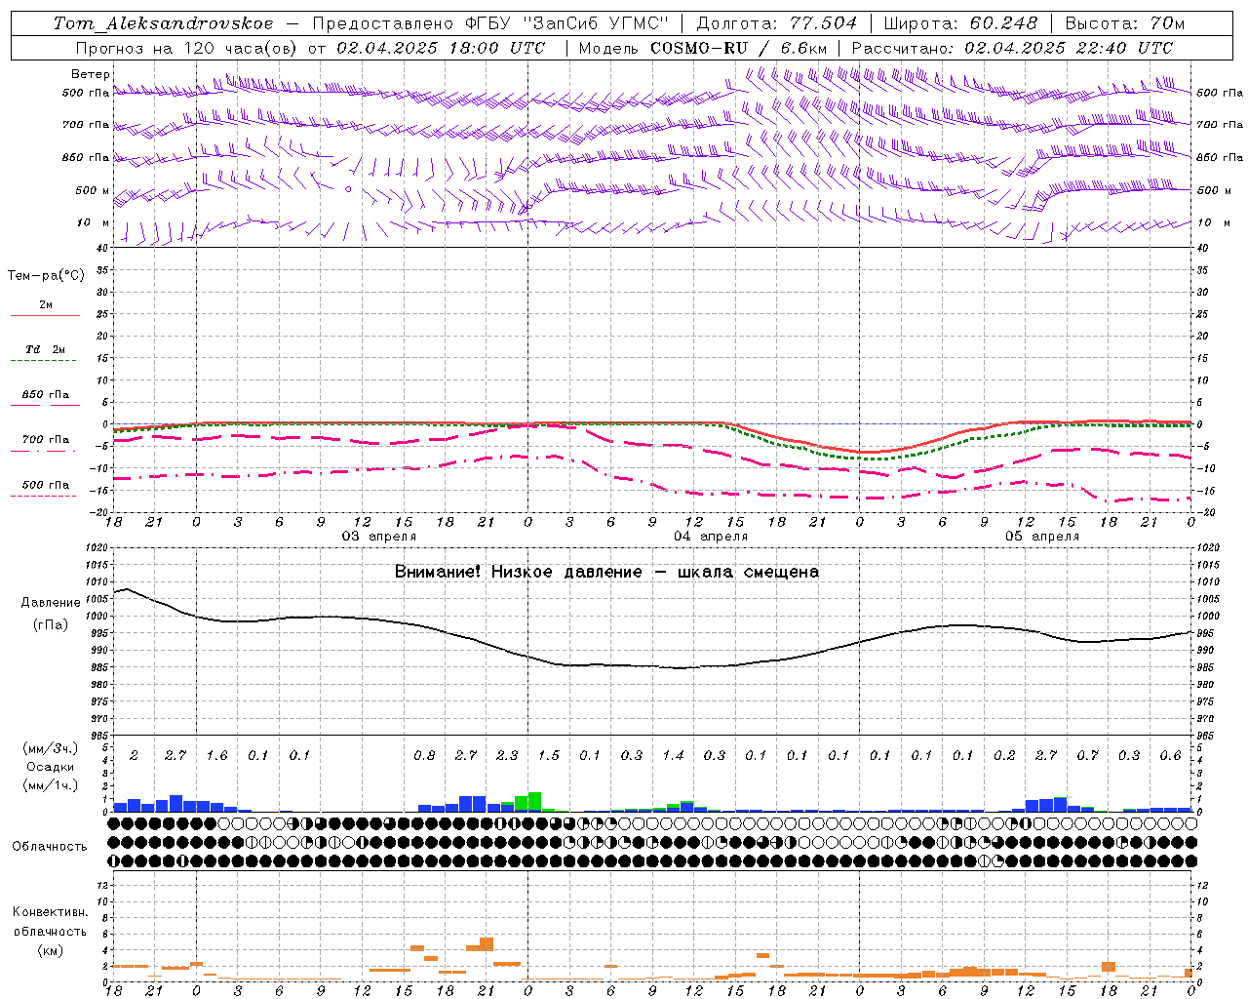Click the '05 апреля' date label
The image size is (1248, 999).
[1041, 537]
